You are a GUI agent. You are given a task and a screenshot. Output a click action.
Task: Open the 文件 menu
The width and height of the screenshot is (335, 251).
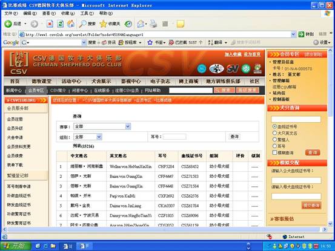coord(11,13)
